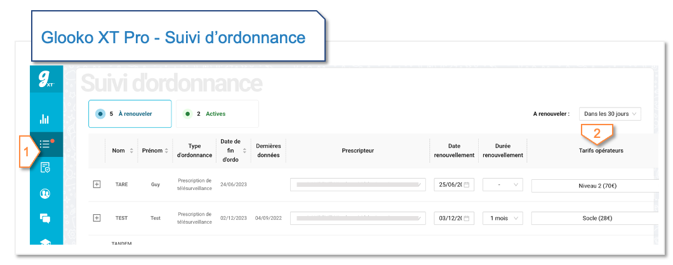
Task: Click the last data cell '04/09/2022'
Action: (269, 218)
